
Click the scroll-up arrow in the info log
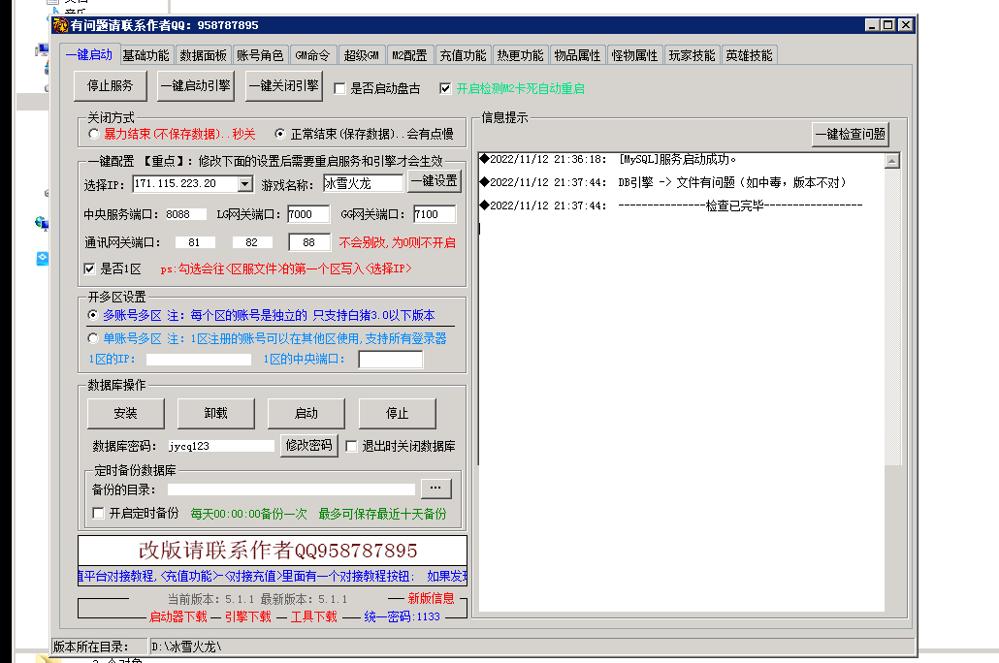tap(892, 161)
